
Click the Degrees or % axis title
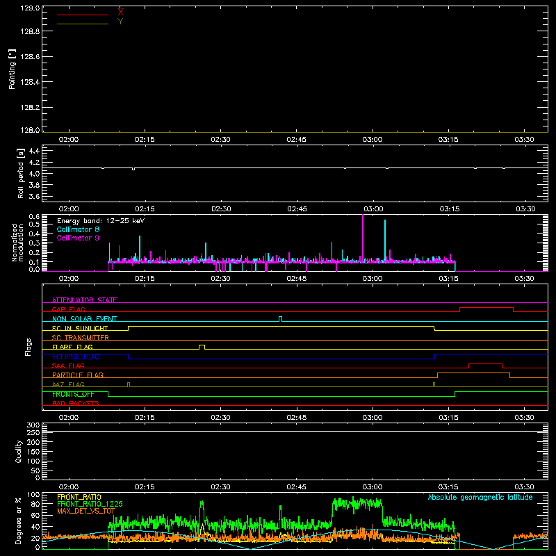click(x=18, y=521)
